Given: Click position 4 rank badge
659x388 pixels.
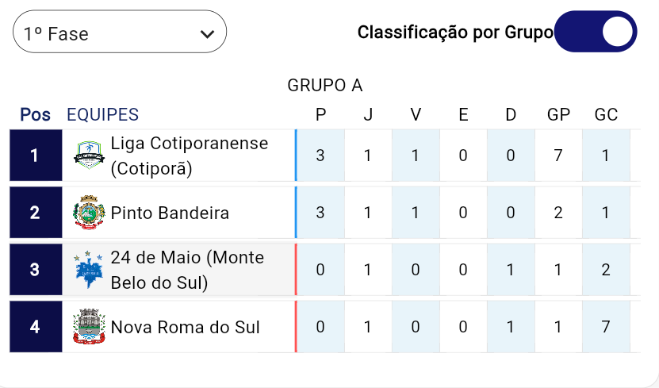Looking at the screenshot, I should [x=35, y=327].
